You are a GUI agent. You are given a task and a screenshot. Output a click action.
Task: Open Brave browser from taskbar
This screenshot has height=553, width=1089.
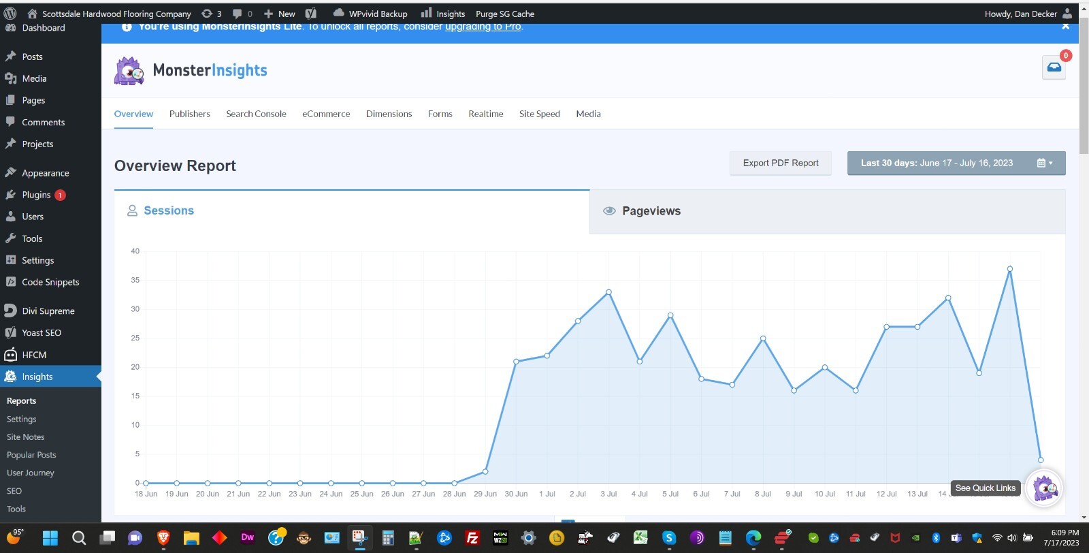click(163, 538)
